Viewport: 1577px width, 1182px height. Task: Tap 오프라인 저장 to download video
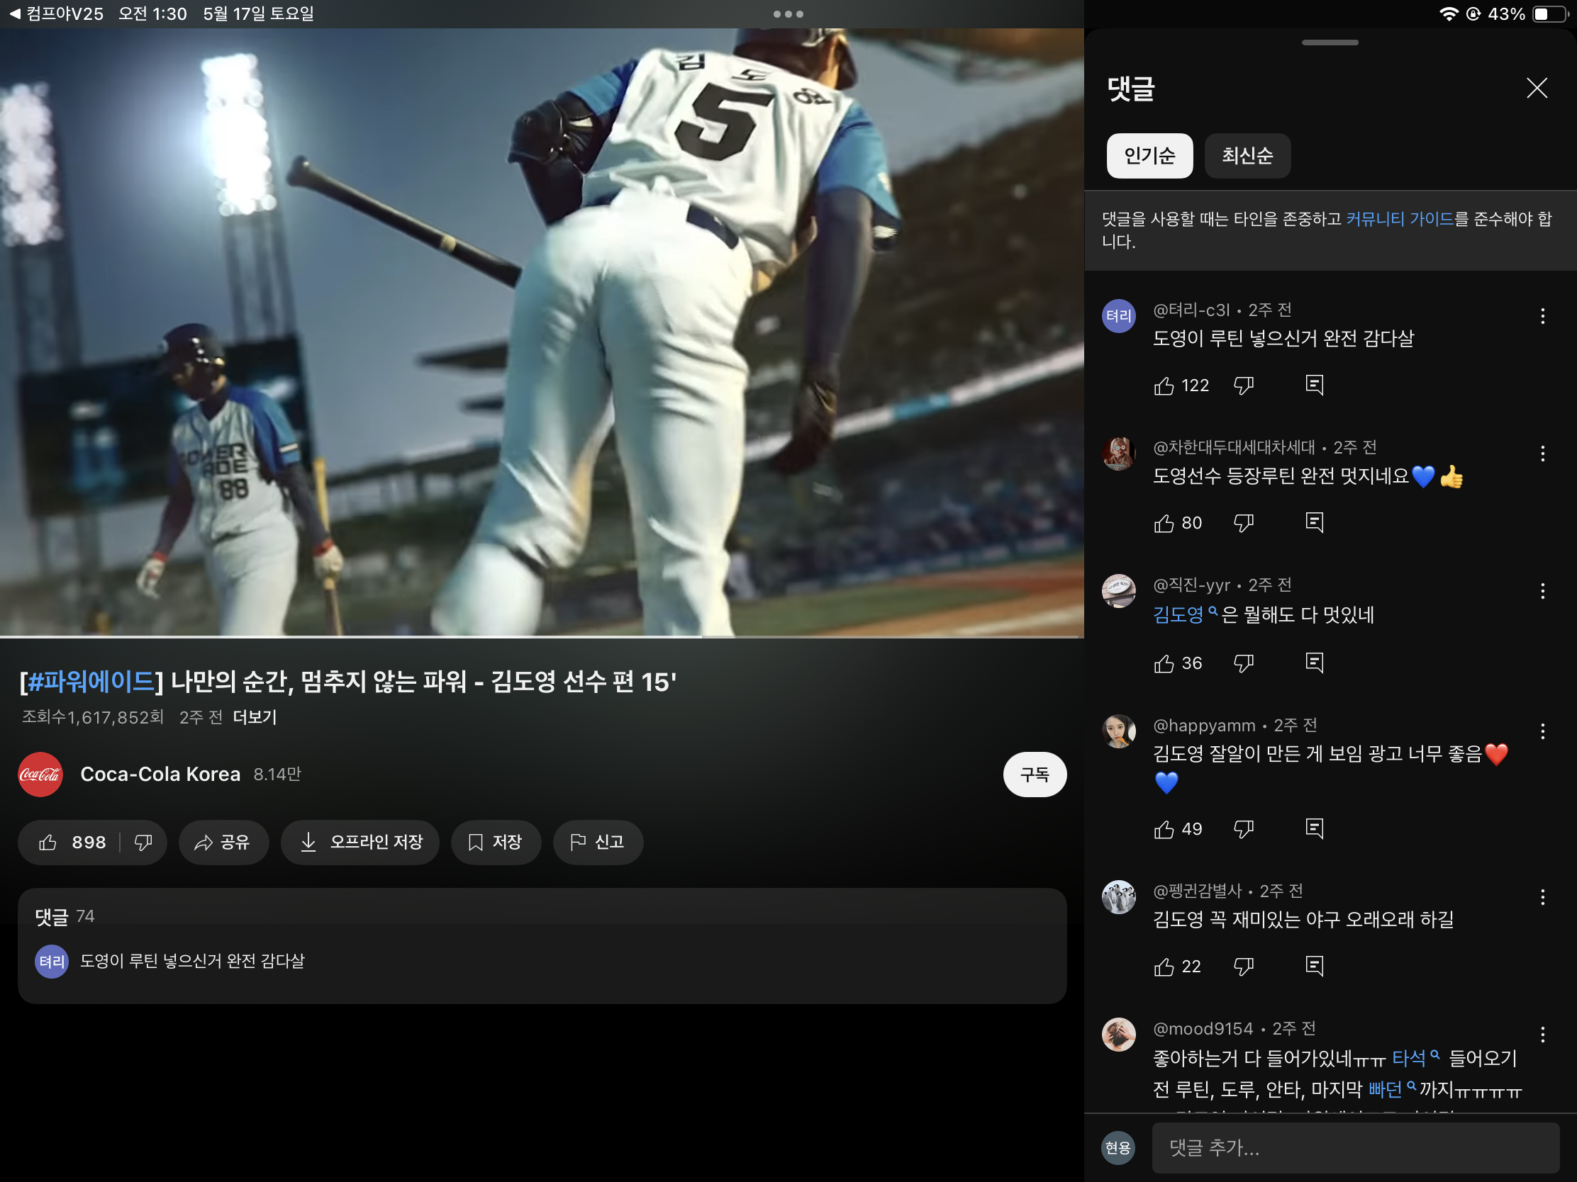click(x=360, y=842)
